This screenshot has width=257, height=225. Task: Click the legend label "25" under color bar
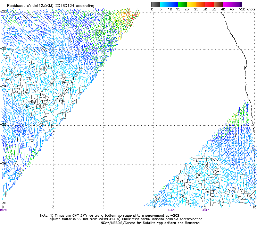(196, 9)
